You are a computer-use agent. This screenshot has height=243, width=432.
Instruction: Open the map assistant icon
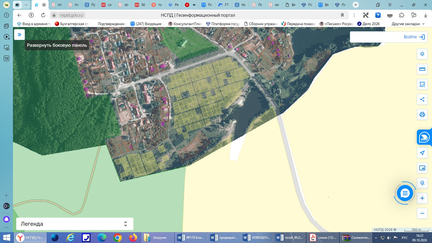[424, 137]
